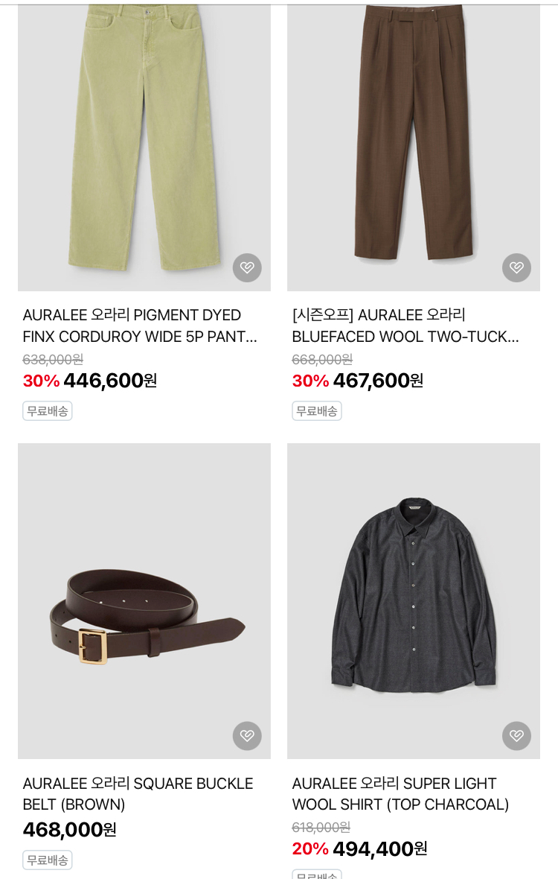Click the 494,400원 shirt price
This screenshot has height=879, width=558.
tap(379, 848)
